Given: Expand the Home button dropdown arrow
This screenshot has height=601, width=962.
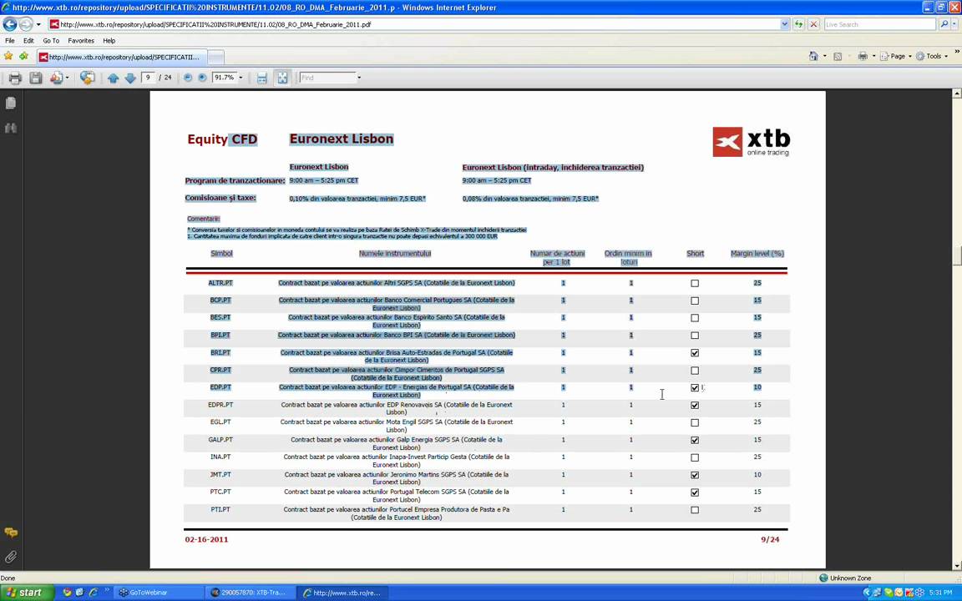Looking at the screenshot, I should coord(824,56).
